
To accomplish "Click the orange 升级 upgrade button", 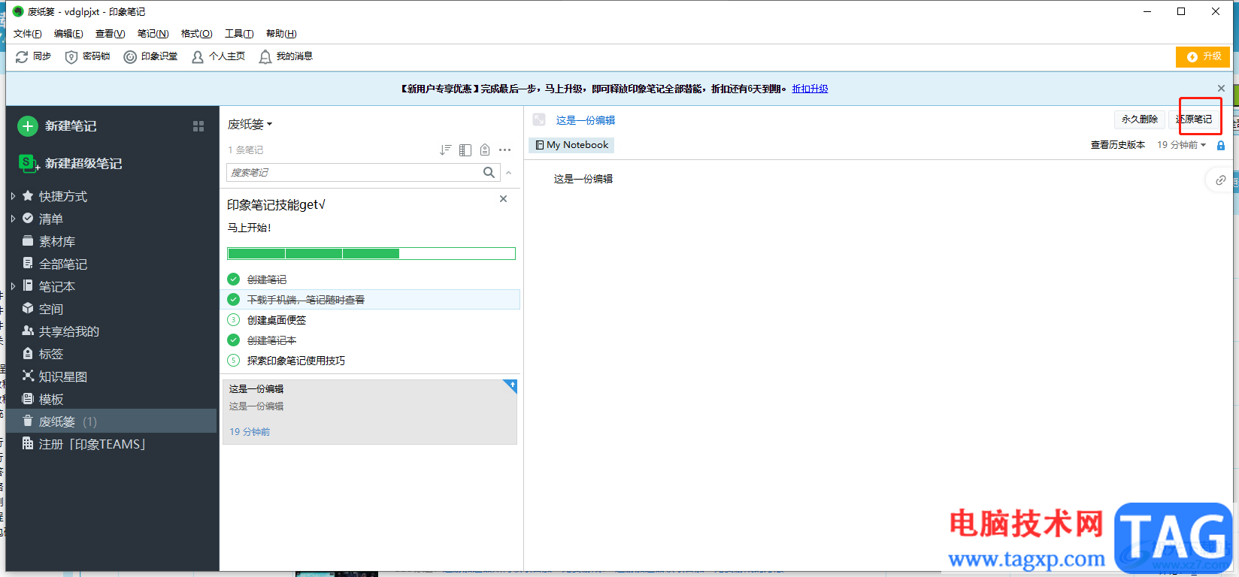I will tap(1203, 57).
